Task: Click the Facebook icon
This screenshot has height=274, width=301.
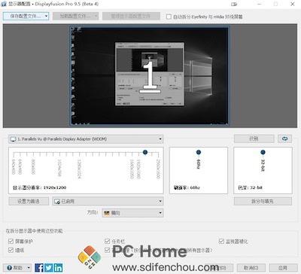Action: click(39, 268)
